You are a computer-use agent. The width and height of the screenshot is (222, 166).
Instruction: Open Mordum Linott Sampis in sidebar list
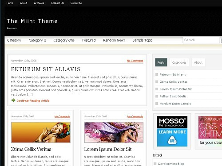[175, 104]
